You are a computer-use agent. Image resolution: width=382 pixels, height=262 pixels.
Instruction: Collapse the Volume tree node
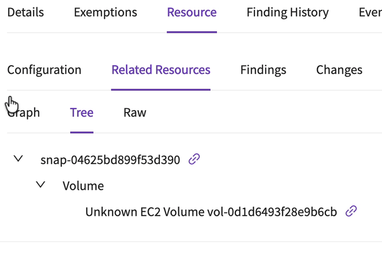click(x=40, y=185)
